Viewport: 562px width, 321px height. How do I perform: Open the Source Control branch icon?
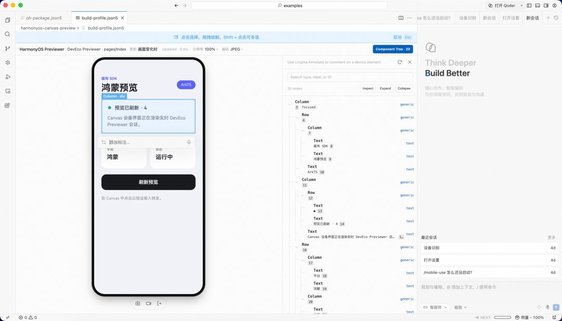pyautogui.click(x=7, y=49)
